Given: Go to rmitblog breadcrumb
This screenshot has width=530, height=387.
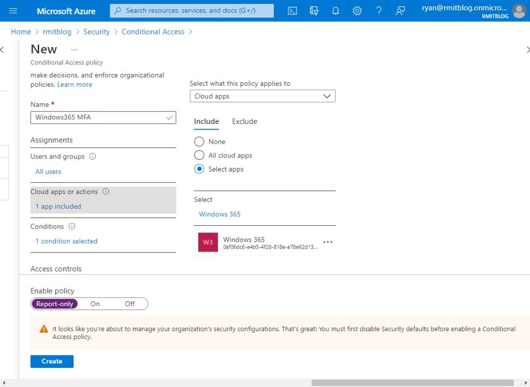Looking at the screenshot, I should click(x=57, y=32).
